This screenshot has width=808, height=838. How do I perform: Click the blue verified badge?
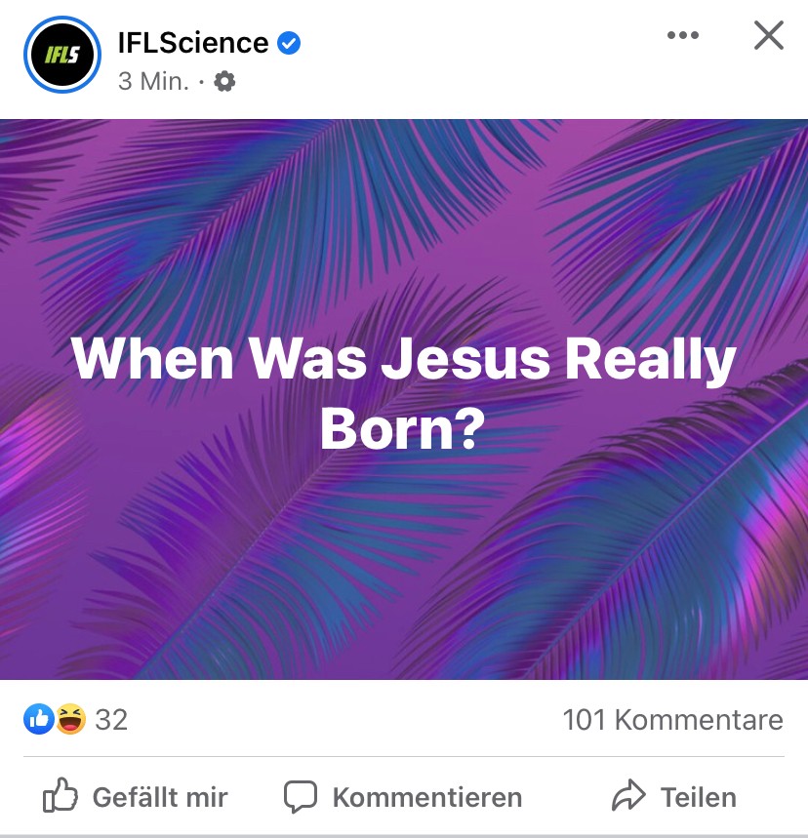click(x=289, y=43)
